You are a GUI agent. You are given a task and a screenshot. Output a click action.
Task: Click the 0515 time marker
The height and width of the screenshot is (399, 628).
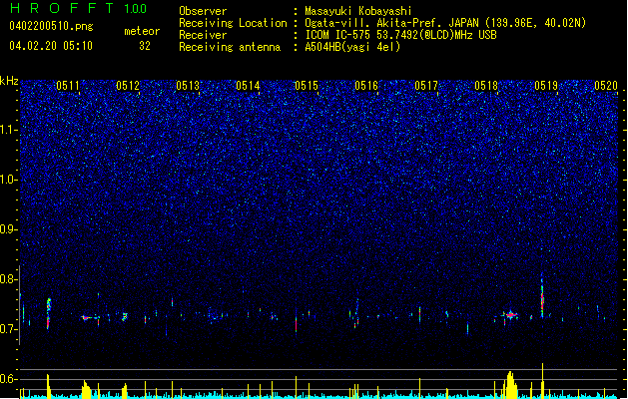(307, 86)
